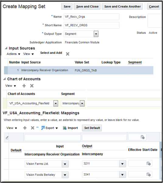Cancel the mapping set creation
Viewport: 163px width, 183px height.
(x=154, y=6)
